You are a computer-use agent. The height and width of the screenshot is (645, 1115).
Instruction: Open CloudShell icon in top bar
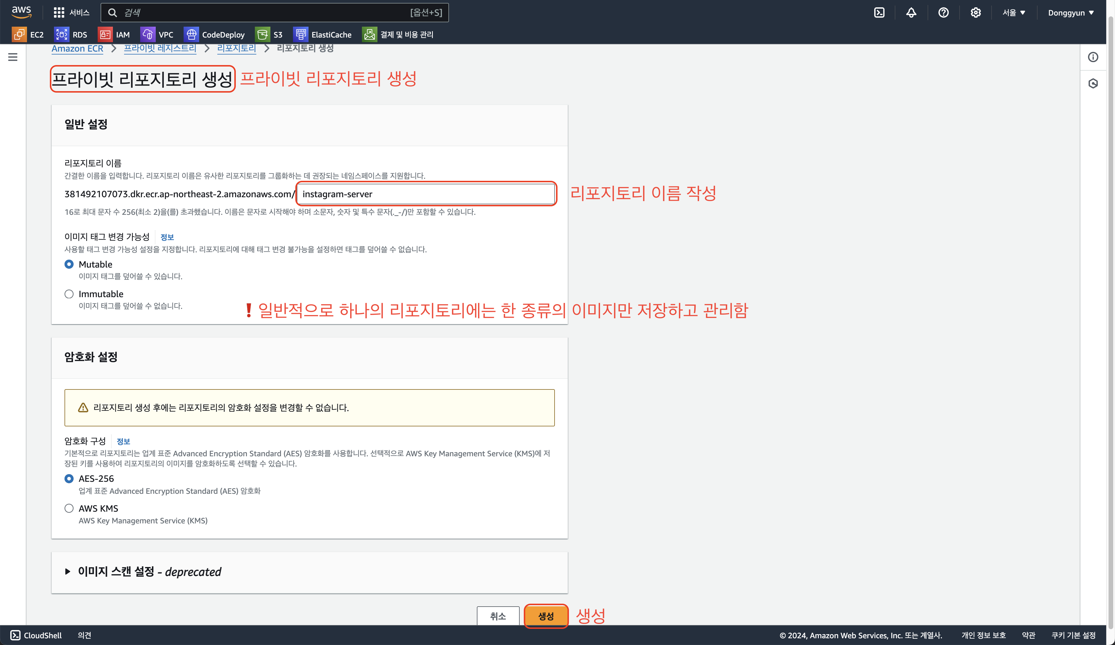(879, 13)
